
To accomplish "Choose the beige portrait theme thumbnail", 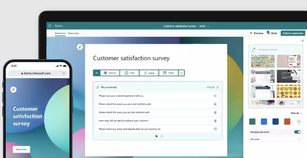I will pos(289,61).
